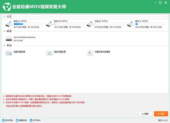The height and width of the screenshot is (123, 170).
Task: Click the 指定扫描位置 folder icon
Action: click(49, 53)
